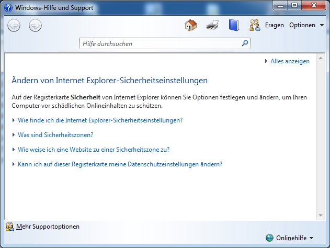Screen dimensions: 330x248
Task: Expand triangle for 'Was sind Sicherheitszonen?'
Action: pyautogui.click(x=14, y=135)
